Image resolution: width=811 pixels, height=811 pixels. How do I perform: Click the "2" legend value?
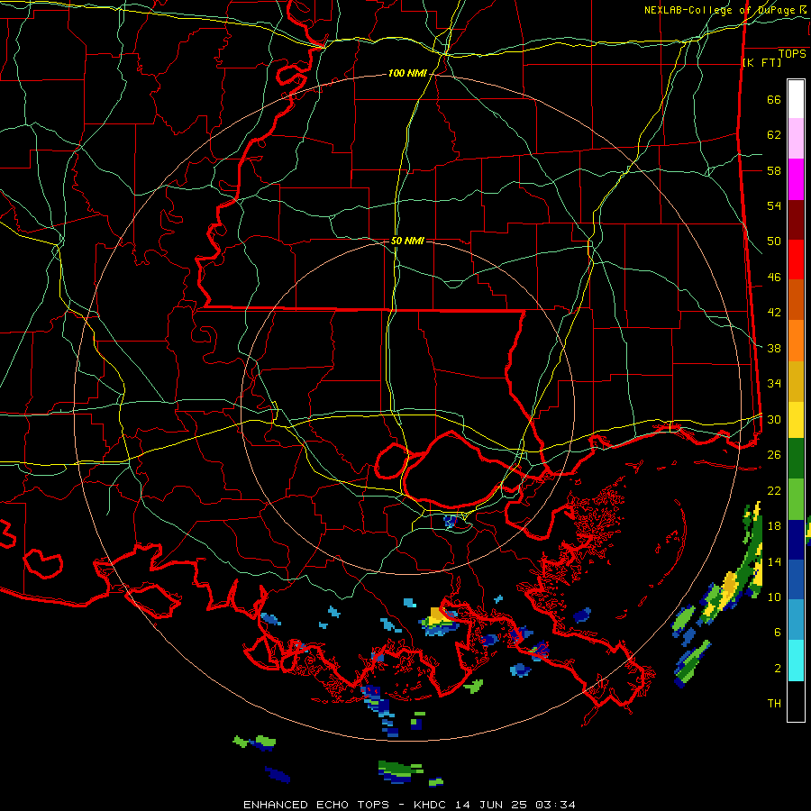[778, 669]
